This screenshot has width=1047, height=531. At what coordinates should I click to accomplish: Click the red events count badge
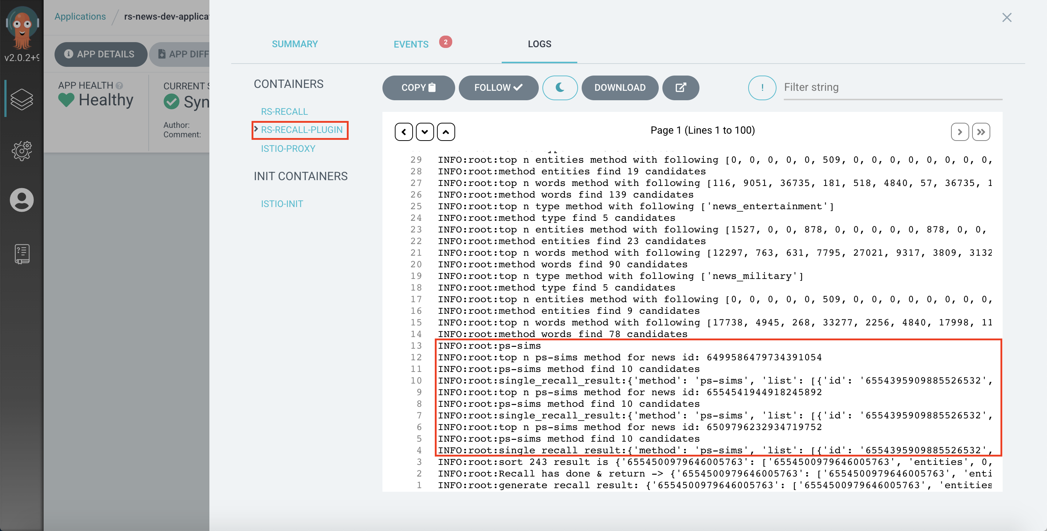tap(445, 42)
